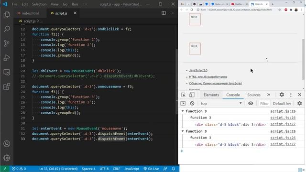The height and width of the screenshot is (172, 306).
Task: Open the Go menu
Action: [x=65, y=4]
